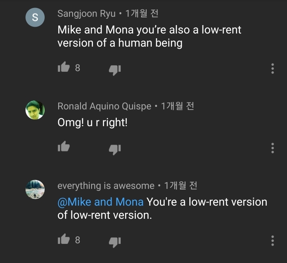This screenshot has width=287, height=263.
Task: Open everything is awesome's channel name
Action: (106, 186)
